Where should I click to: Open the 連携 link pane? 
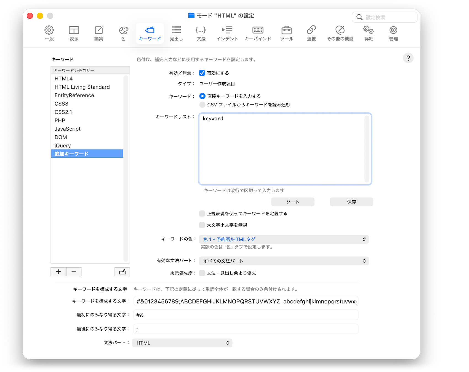pos(311,33)
